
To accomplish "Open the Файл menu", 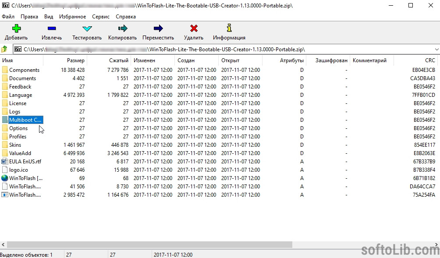I will [x=8, y=17].
